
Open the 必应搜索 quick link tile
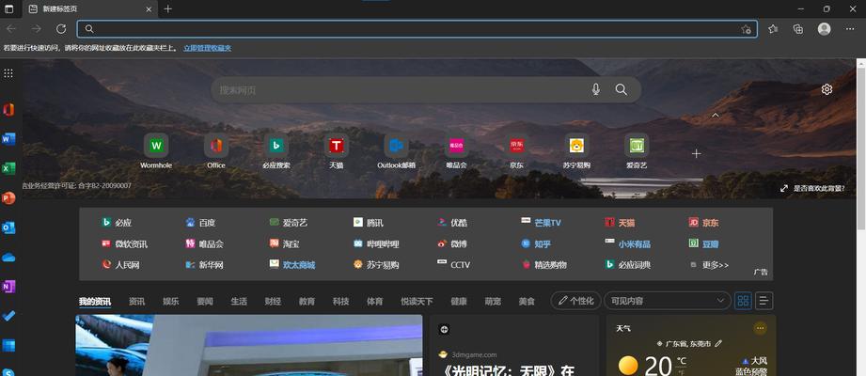click(x=276, y=151)
